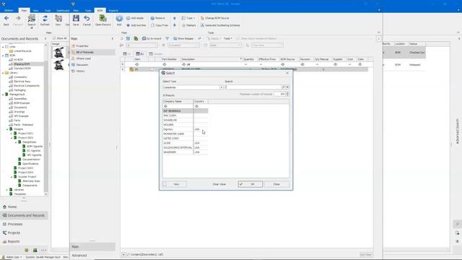Click the search magnifier in Select dialog
Screen dimensions: 462x260
tap(284, 87)
